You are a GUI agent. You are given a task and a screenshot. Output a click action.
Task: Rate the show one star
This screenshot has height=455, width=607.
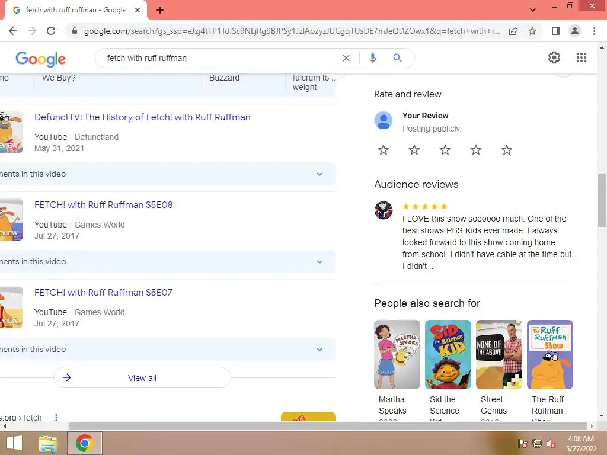coord(384,150)
